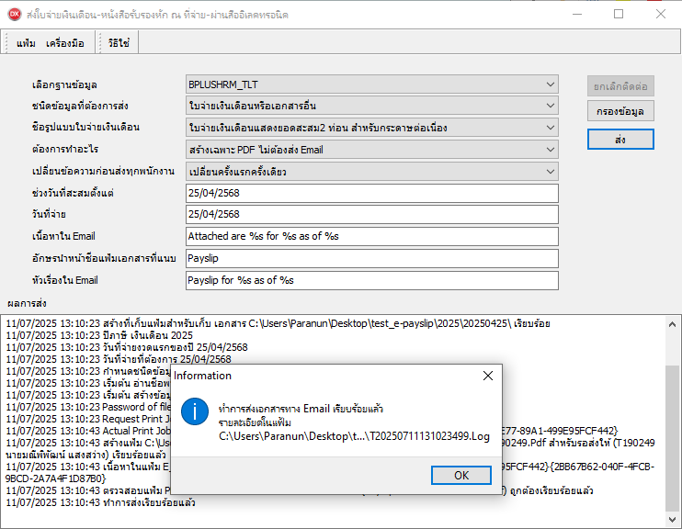Click the ช่วงวันที่สะสมตั้งแต่ date field
The height and width of the screenshot is (529, 682).
tap(370, 193)
